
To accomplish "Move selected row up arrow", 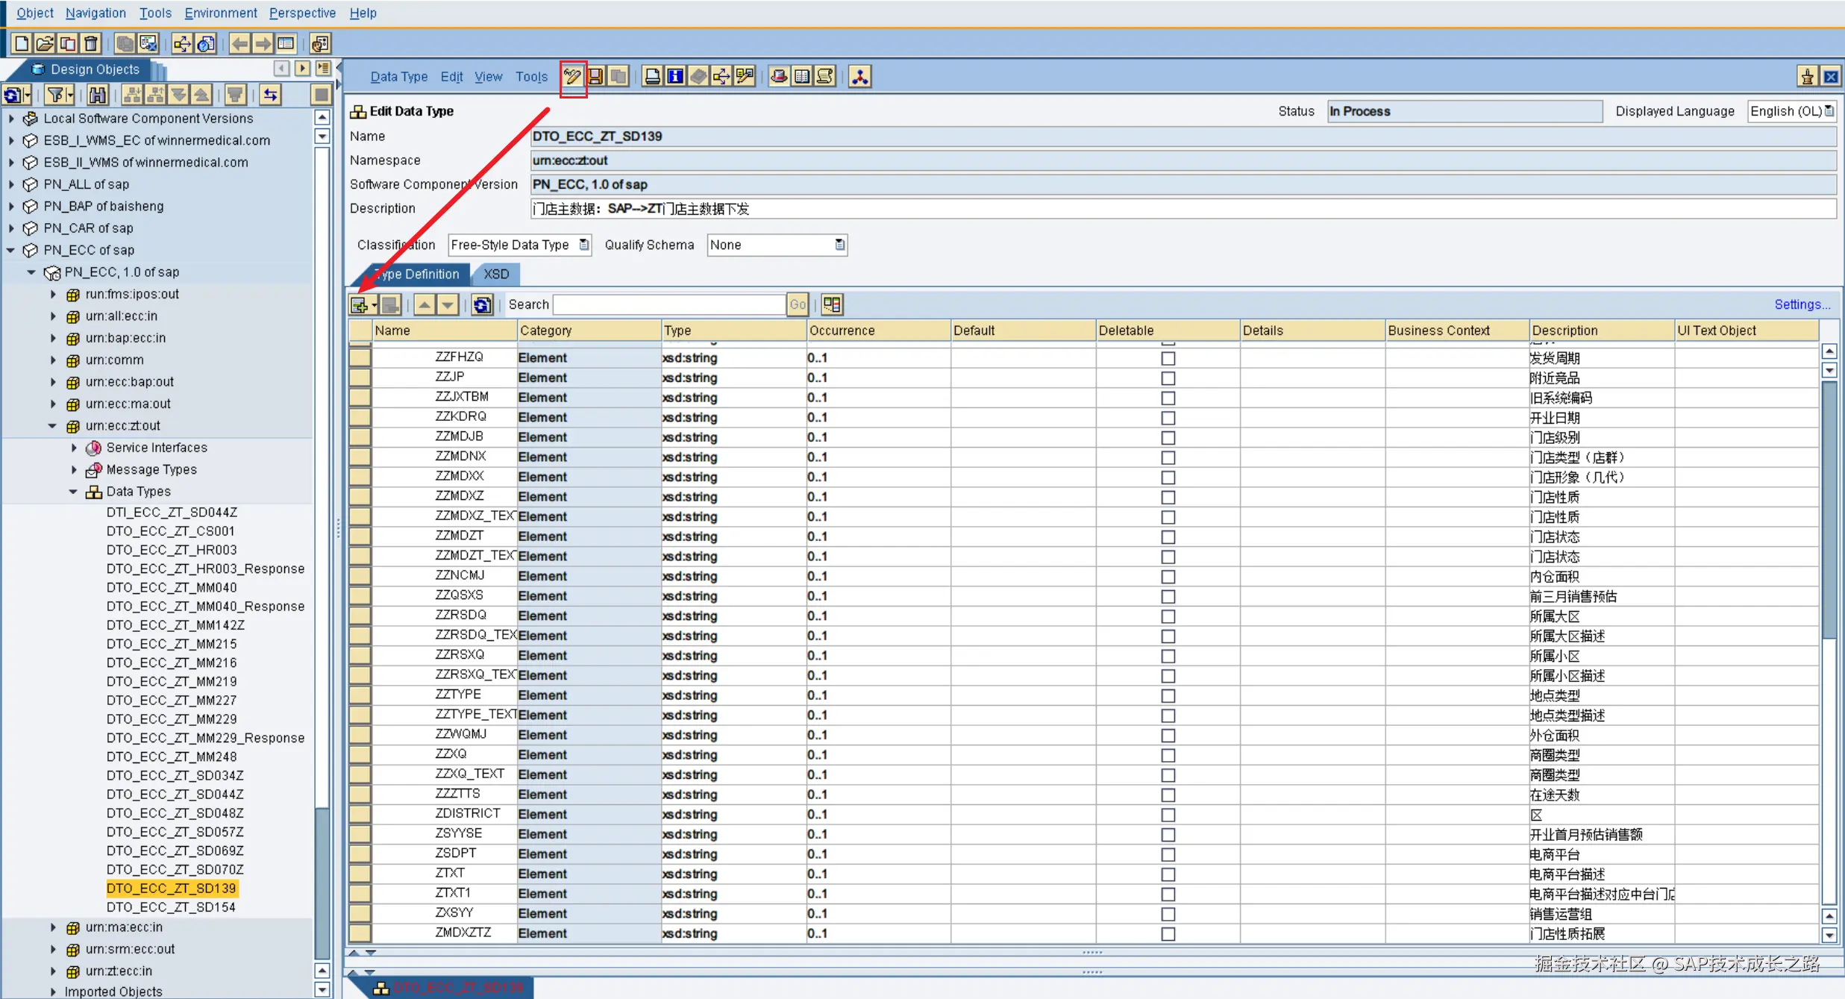I will (x=425, y=304).
